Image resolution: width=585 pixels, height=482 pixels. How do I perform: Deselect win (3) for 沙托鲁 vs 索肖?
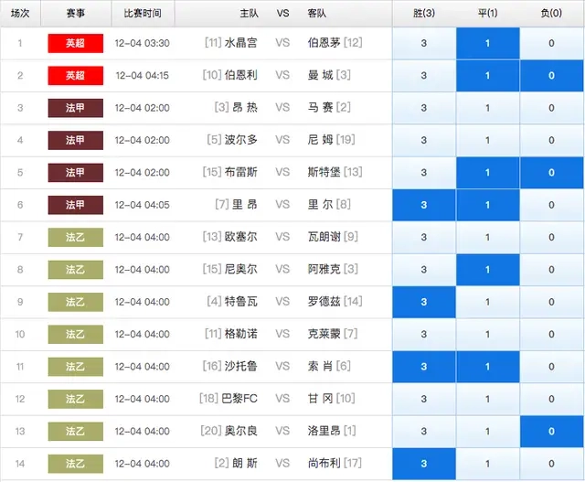[x=424, y=367]
